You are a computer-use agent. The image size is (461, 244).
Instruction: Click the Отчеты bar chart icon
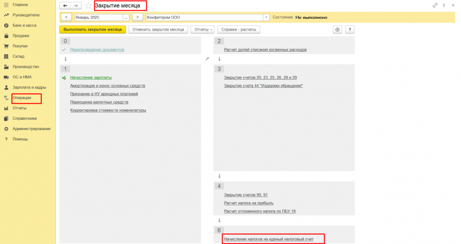tap(6, 108)
